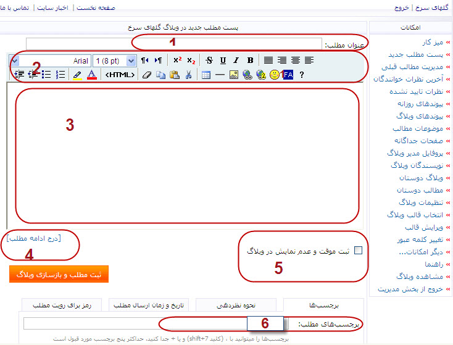Open latest reader comments link
Viewport: 453px width, 345px height.
tap(408, 79)
